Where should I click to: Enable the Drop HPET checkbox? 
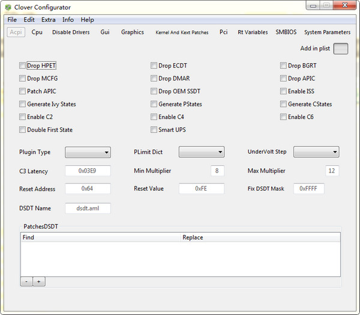click(x=23, y=66)
